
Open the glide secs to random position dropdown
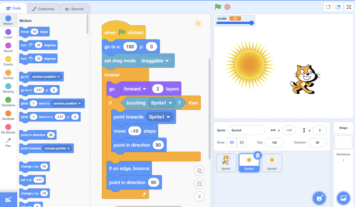[x=67, y=103]
